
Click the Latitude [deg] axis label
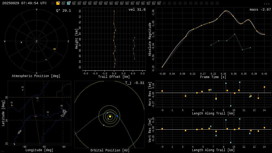tap(3, 113)
